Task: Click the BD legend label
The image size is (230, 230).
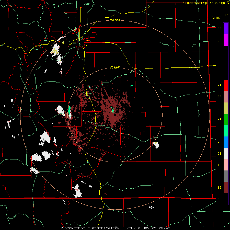Action: (x=219, y=108)
